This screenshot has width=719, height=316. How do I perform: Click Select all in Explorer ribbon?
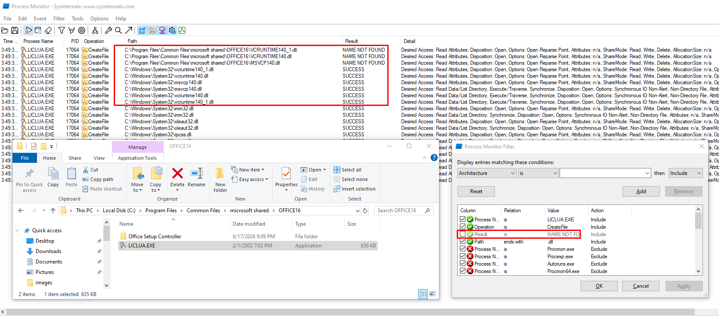tap(347, 170)
